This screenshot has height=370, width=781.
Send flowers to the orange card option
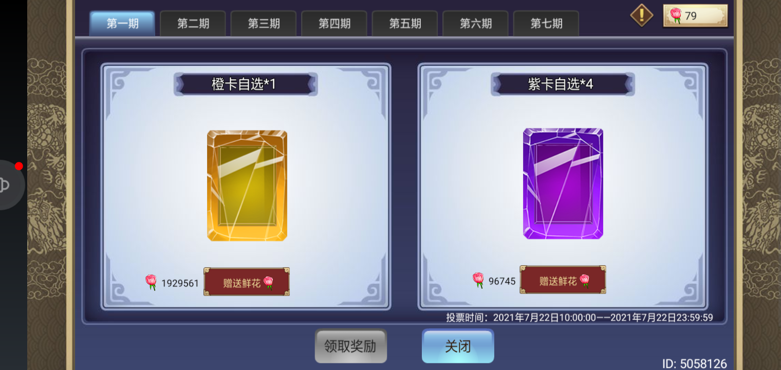[x=247, y=282]
